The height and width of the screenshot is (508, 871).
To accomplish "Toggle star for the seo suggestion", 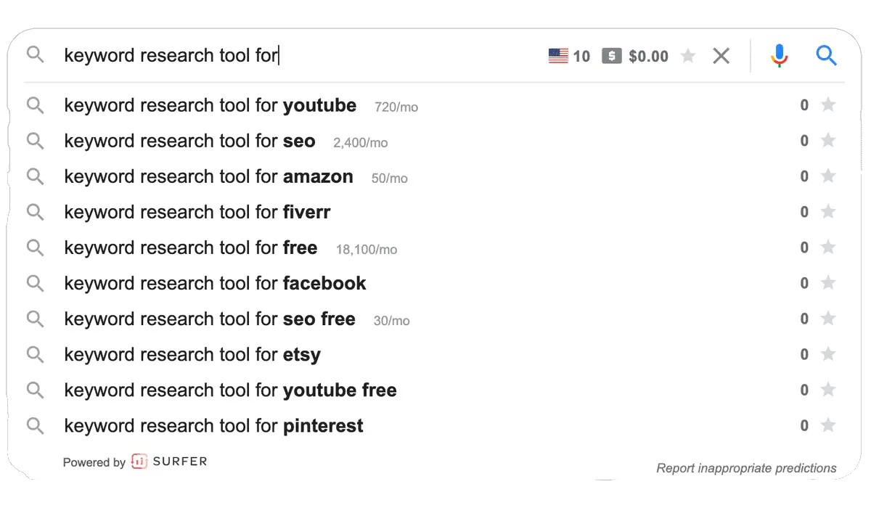I will tap(827, 141).
